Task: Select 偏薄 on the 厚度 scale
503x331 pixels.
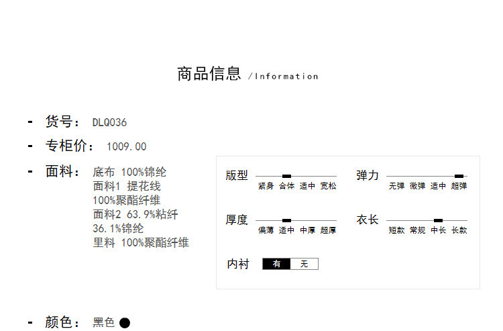Action: click(x=266, y=230)
